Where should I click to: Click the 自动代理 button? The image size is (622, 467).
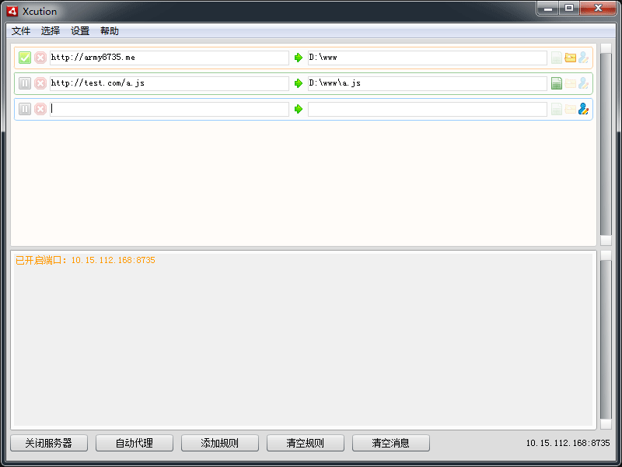click(135, 443)
